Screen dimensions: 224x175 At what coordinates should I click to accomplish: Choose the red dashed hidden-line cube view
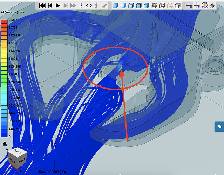point(170,6)
